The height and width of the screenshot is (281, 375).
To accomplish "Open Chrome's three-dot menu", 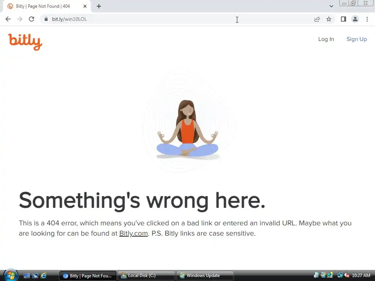I will [x=367, y=19].
